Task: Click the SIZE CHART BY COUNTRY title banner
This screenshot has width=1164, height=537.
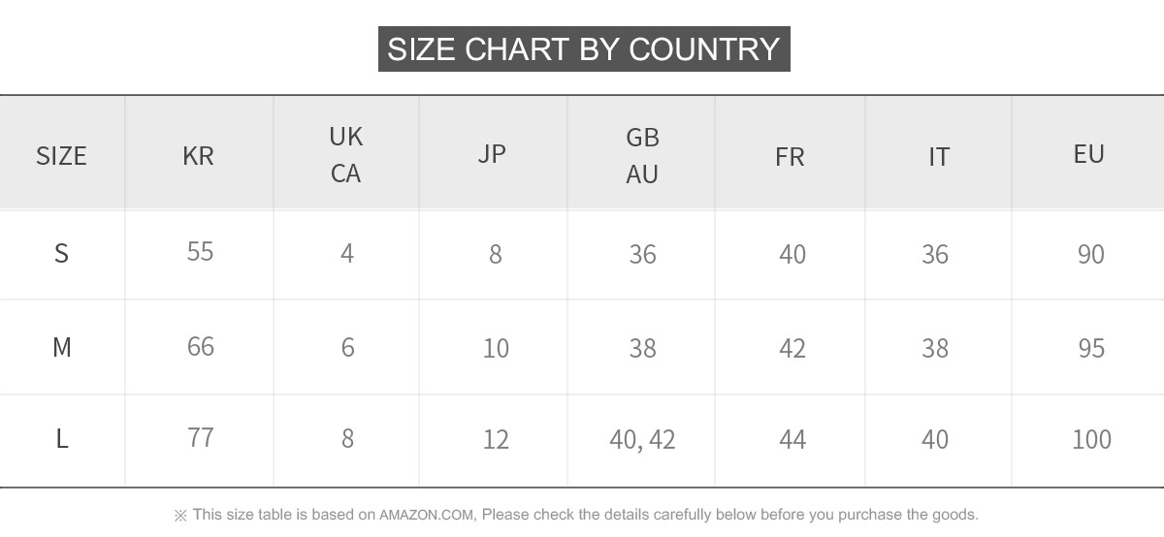Action: pyautogui.click(x=584, y=48)
